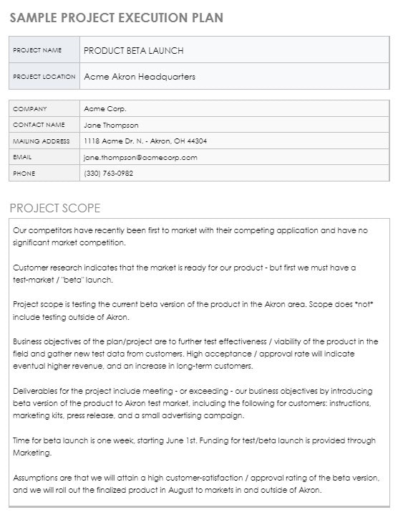Click the PROJECT LOCATION label cell
The width and height of the screenshot is (398, 515).
coord(44,76)
